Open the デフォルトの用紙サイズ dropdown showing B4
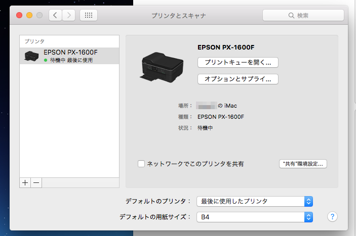The height and width of the screenshot is (236, 356). pyautogui.click(x=255, y=217)
